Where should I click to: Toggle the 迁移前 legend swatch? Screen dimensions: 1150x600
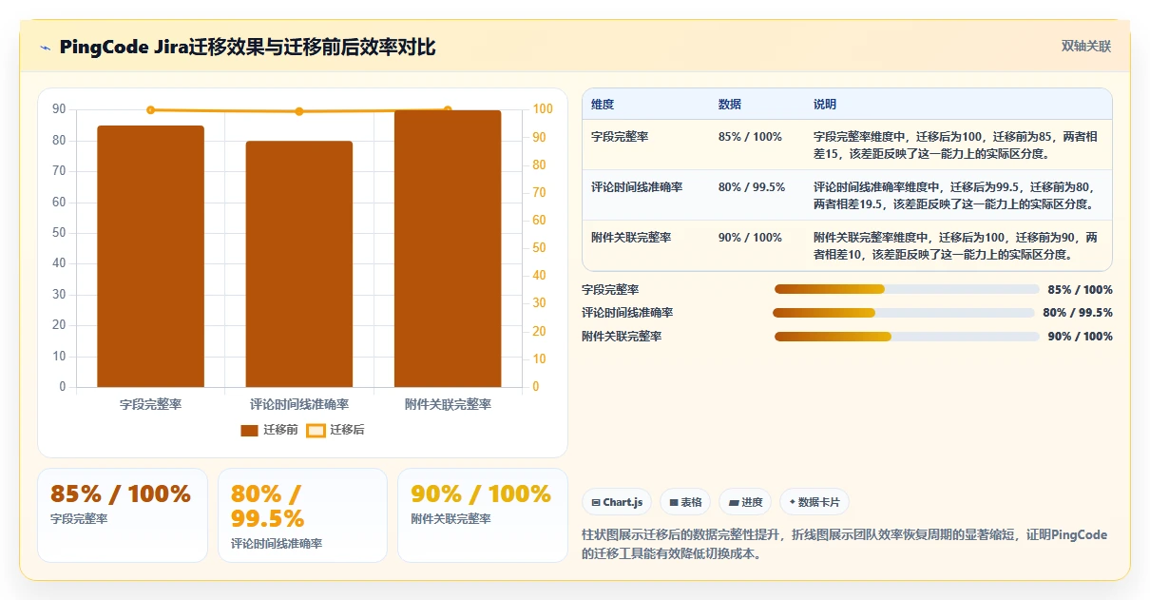[249, 431]
